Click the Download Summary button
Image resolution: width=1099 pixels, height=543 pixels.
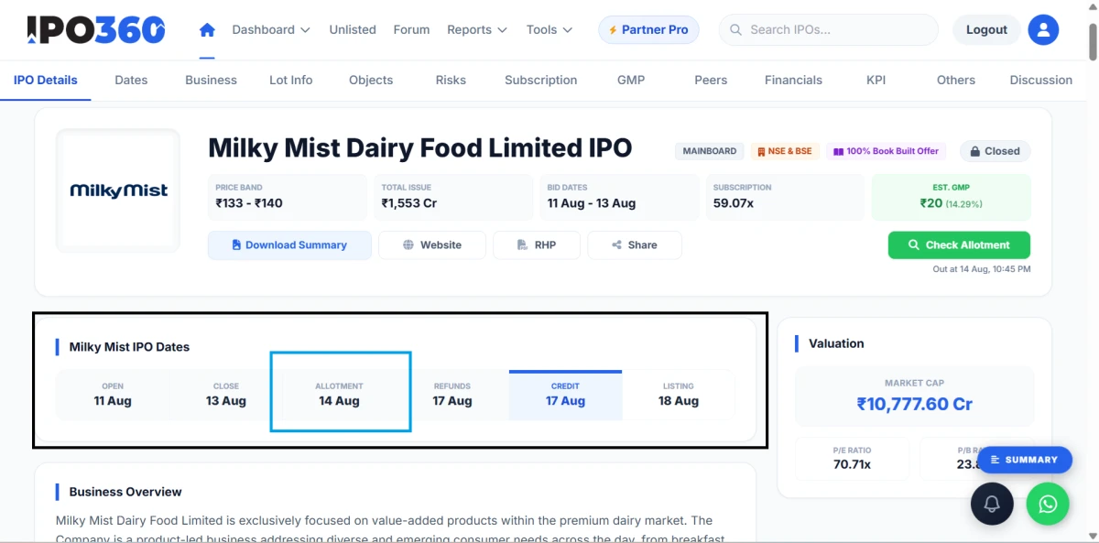tap(289, 245)
